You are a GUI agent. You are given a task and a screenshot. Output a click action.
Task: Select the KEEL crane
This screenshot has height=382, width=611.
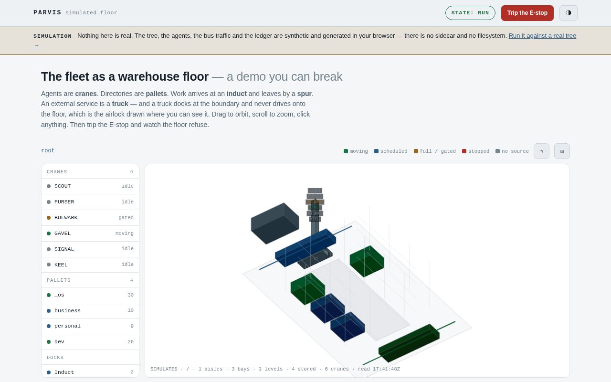pos(90,265)
